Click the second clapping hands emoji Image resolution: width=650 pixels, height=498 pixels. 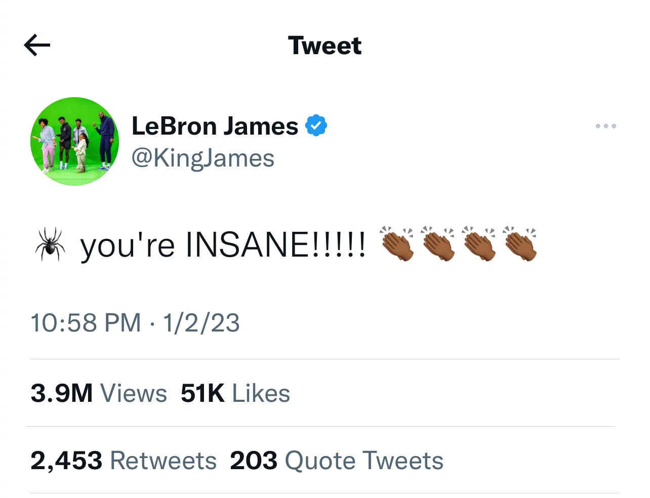coord(438,243)
